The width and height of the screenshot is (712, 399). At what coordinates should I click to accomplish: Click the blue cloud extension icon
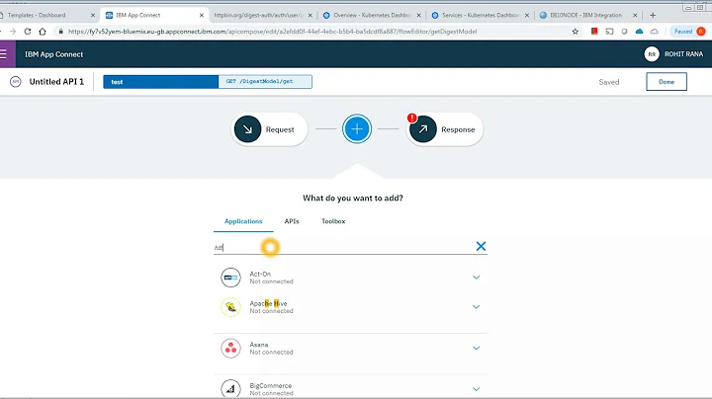click(640, 32)
